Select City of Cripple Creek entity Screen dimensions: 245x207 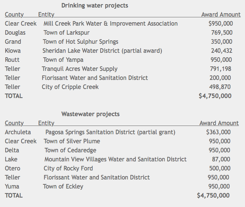pyautogui.click(x=70, y=87)
